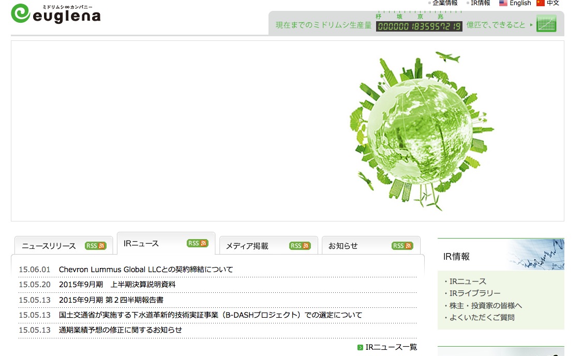583x356 pixels.
Task: Click the RSS icon for お知らせ
Action: coord(402,246)
